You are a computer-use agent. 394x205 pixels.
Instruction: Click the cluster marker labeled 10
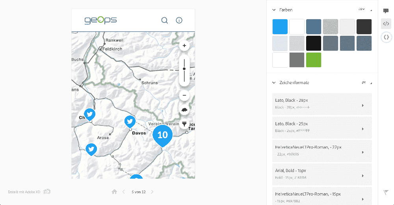(x=162, y=135)
